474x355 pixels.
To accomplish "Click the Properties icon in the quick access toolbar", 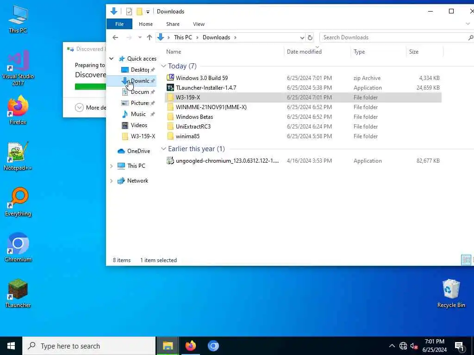I will click(129, 12).
